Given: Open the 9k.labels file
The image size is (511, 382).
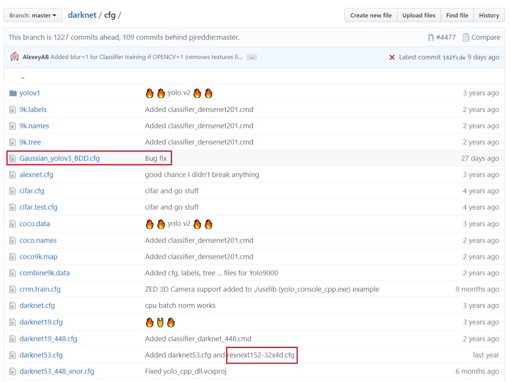Looking at the screenshot, I should (33, 110).
